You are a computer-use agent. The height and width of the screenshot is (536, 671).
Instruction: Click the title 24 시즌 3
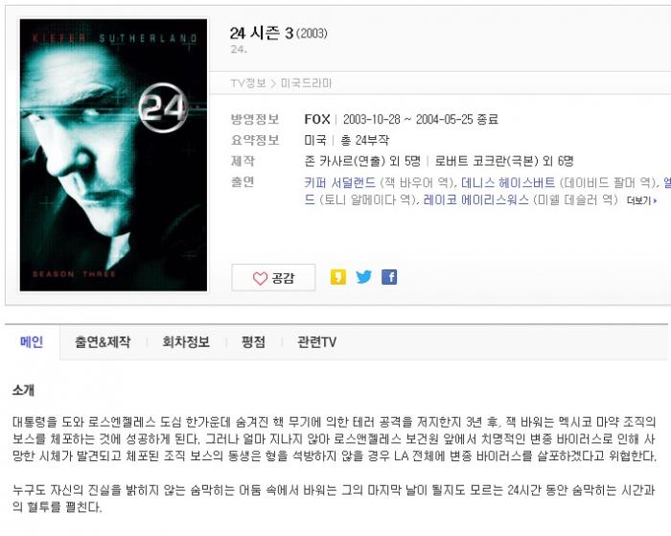(262, 33)
